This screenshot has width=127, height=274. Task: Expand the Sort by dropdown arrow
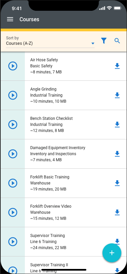(x=93, y=43)
